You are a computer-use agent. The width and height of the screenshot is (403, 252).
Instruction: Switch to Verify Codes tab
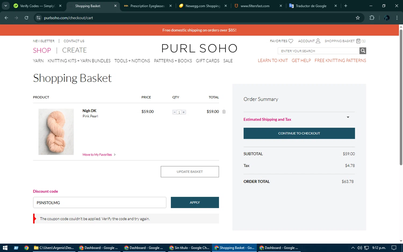point(38,6)
